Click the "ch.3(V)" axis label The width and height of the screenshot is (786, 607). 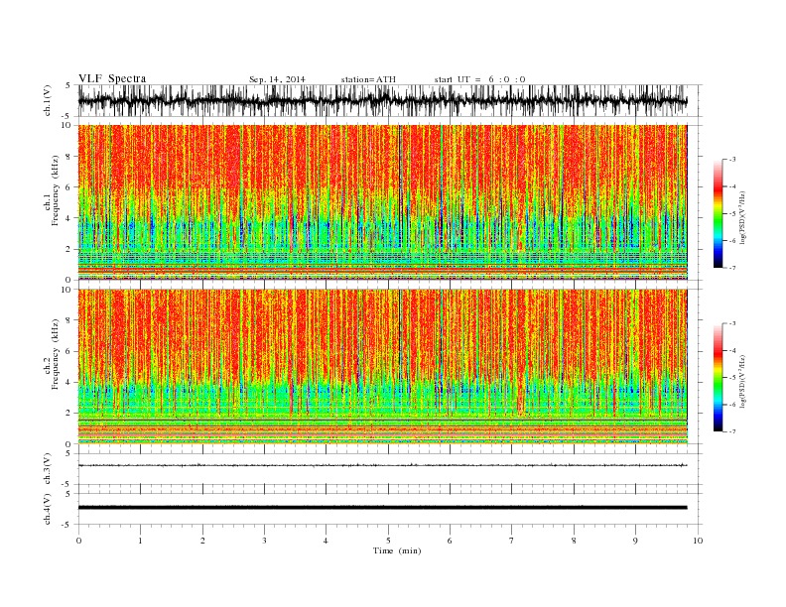47,469
